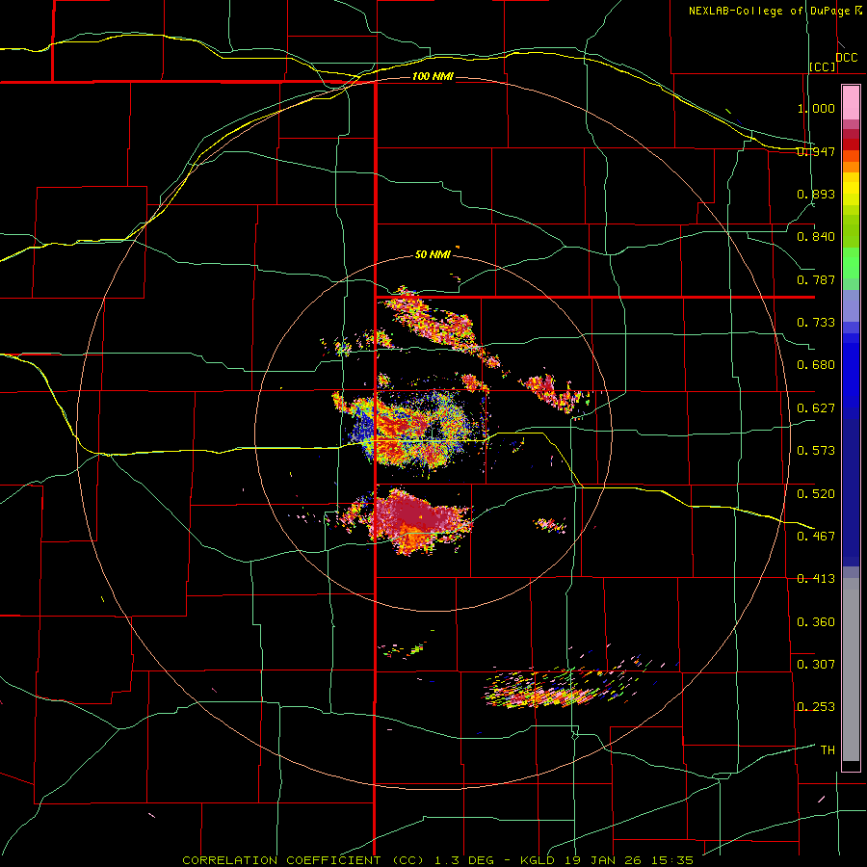Click the gray lower segment of color bar

pos(851,670)
